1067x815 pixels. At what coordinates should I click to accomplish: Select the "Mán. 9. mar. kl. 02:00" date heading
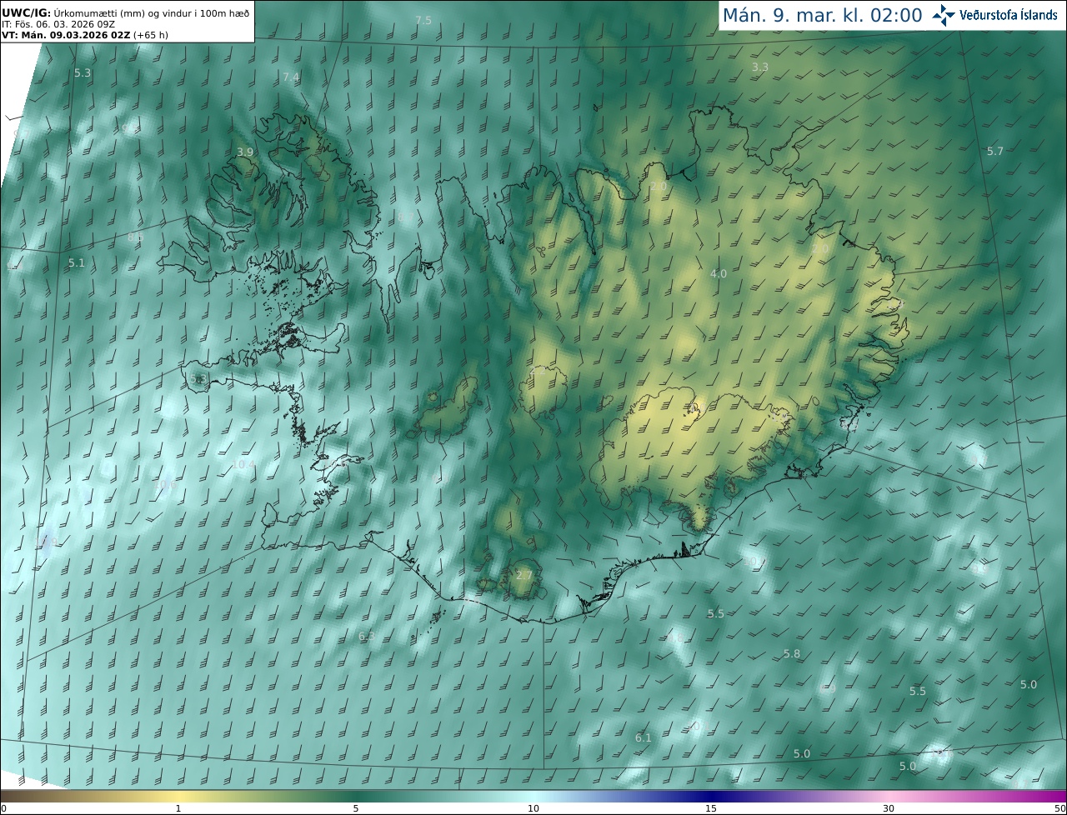[x=822, y=15]
